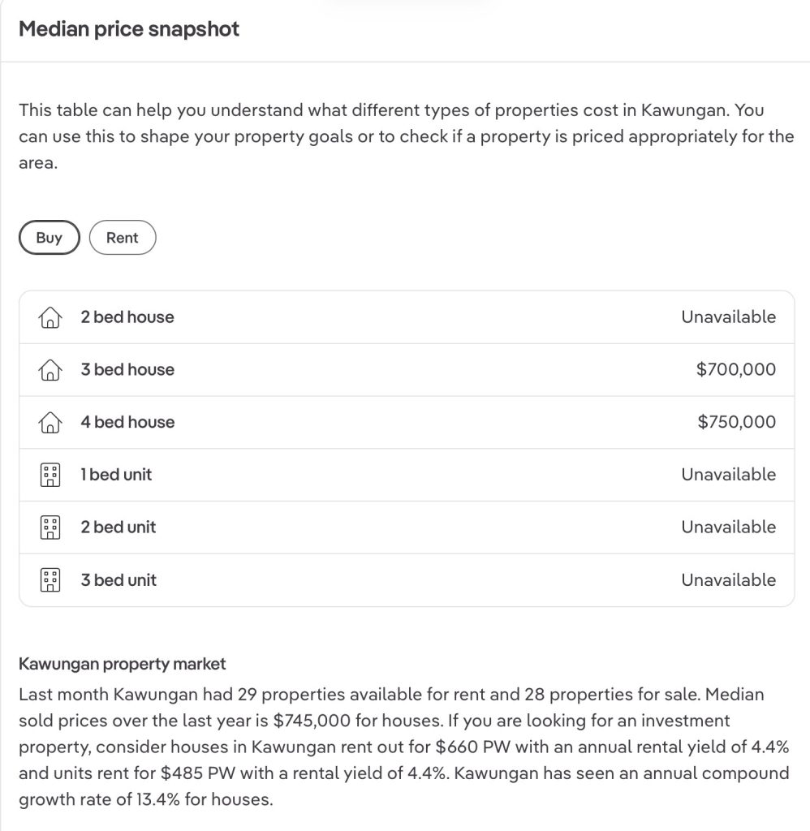Image resolution: width=810 pixels, height=831 pixels.
Task: Click Unavailable for 3 bed unit
Action: (728, 580)
